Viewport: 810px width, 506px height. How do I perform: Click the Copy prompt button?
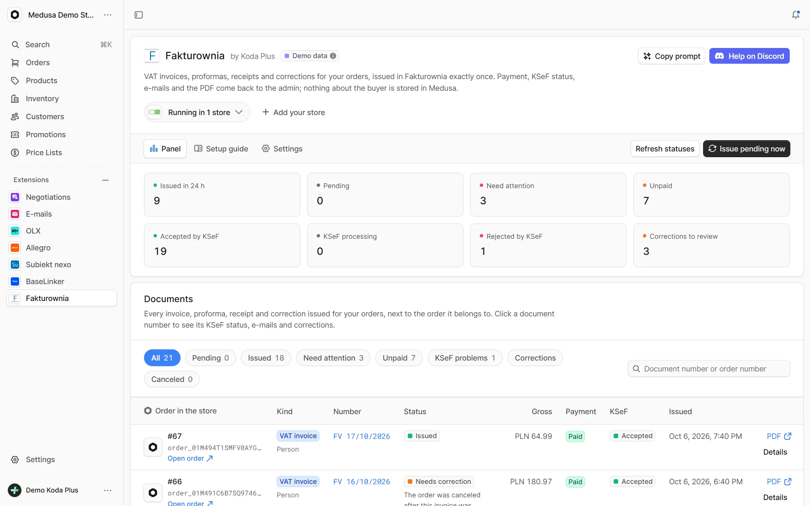pos(672,56)
